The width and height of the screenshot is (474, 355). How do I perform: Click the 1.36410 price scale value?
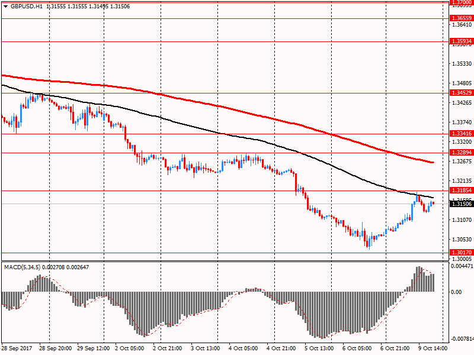tap(462, 24)
